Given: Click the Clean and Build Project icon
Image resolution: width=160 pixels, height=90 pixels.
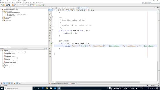Looking at the screenshot, I should pos(33,5).
